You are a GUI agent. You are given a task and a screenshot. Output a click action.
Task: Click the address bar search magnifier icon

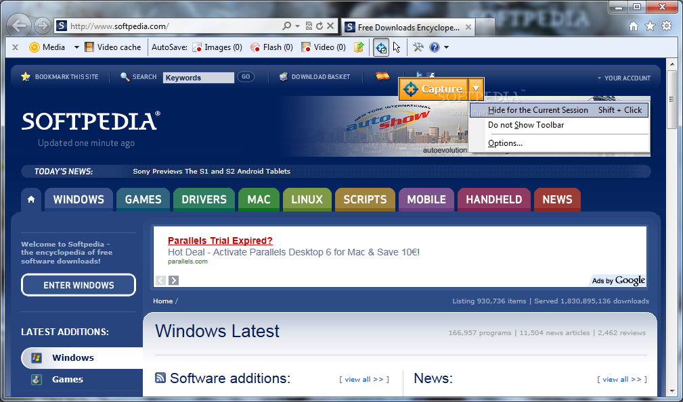[286, 26]
